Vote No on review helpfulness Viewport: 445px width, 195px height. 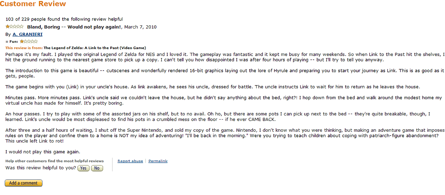coord(97,168)
